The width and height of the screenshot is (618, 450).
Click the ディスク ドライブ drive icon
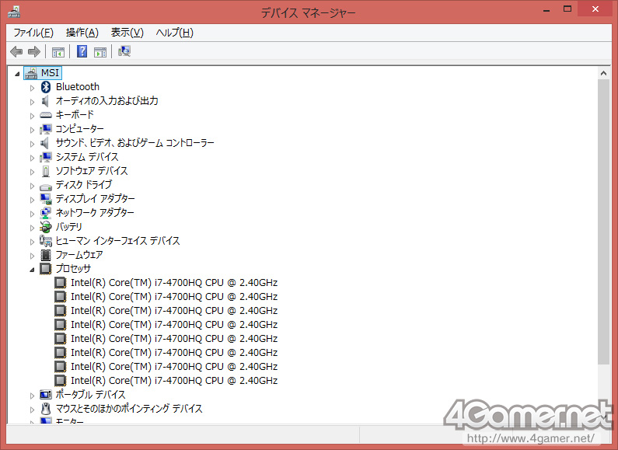pos(46,186)
